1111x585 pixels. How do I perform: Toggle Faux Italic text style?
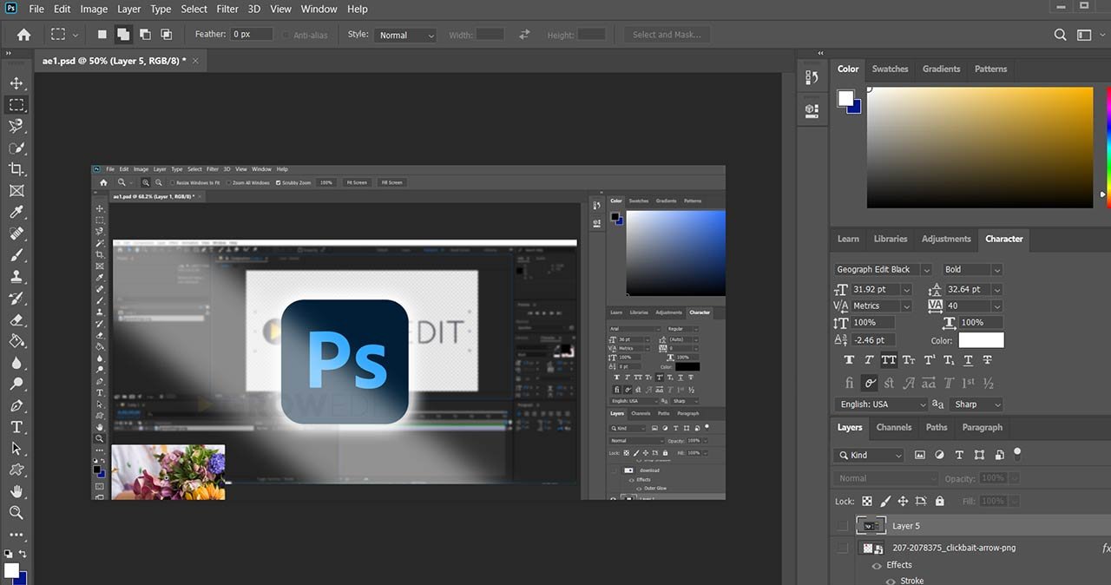click(x=869, y=360)
